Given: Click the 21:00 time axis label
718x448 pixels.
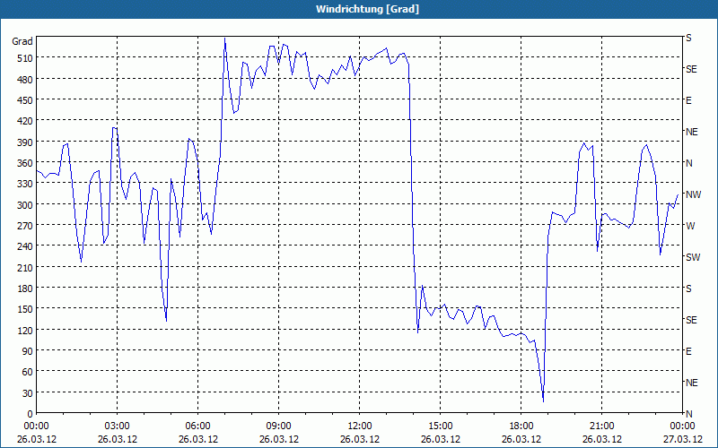Looking at the screenshot, I should point(601,426).
